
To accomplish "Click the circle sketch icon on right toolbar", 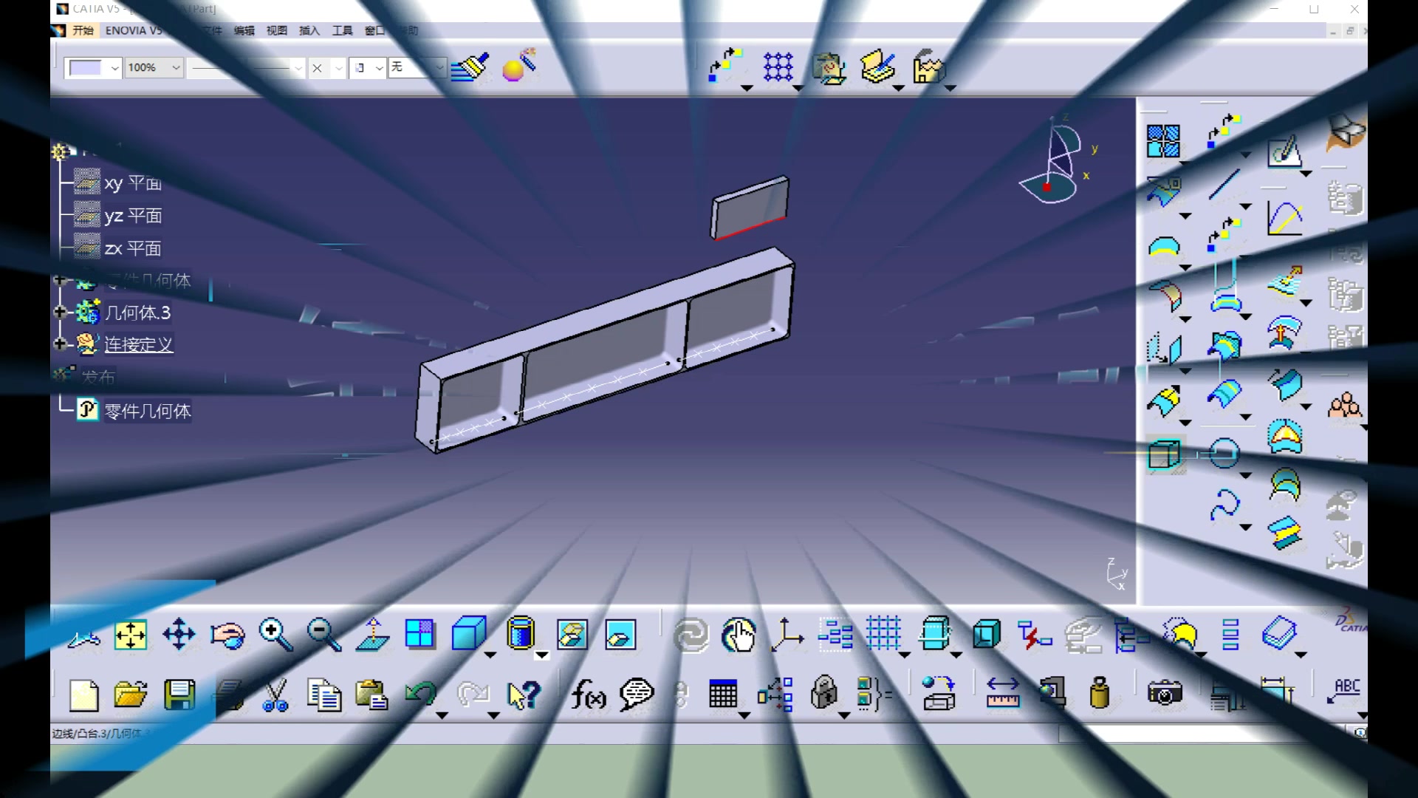I will (x=1224, y=453).
